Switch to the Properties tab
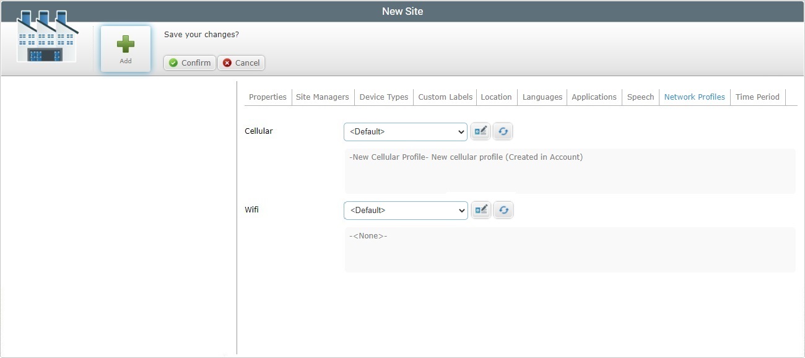This screenshot has width=805, height=358. [267, 97]
